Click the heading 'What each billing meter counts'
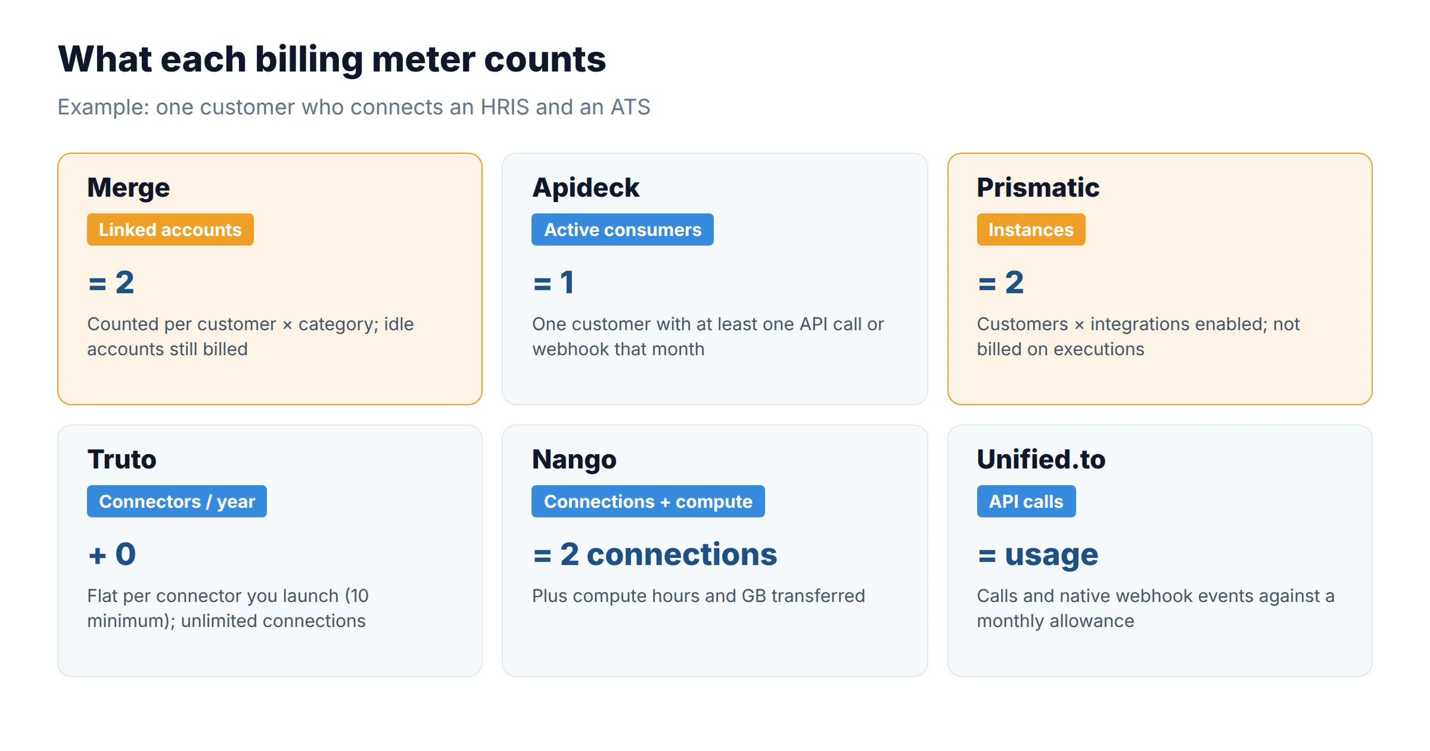The image size is (1430, 751). 332,59
